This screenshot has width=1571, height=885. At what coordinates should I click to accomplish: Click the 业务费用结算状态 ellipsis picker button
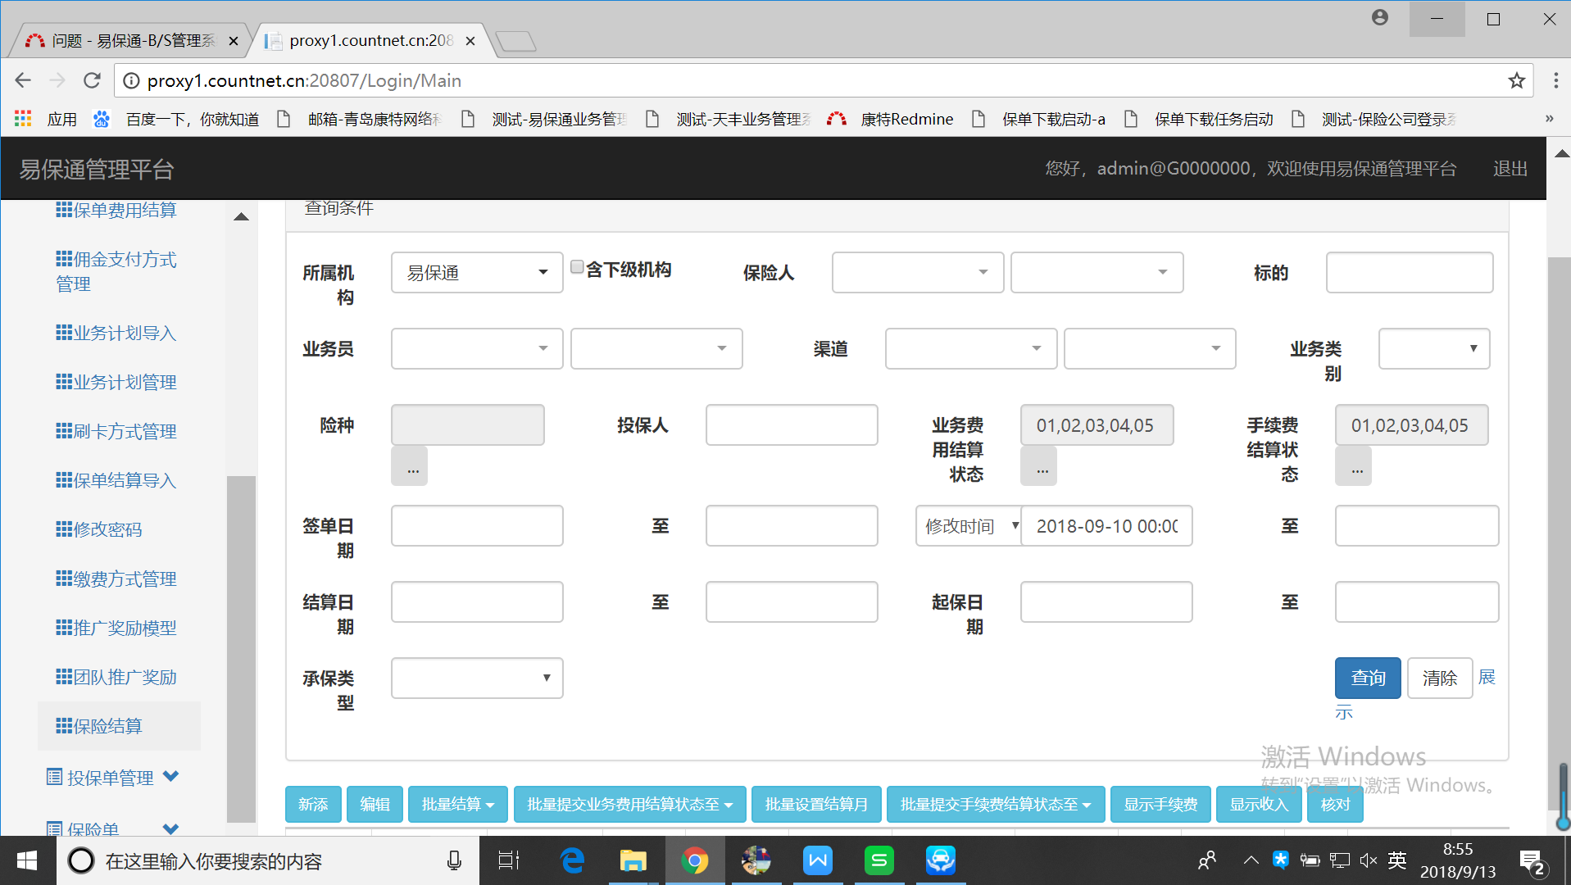pos(1039,467)
